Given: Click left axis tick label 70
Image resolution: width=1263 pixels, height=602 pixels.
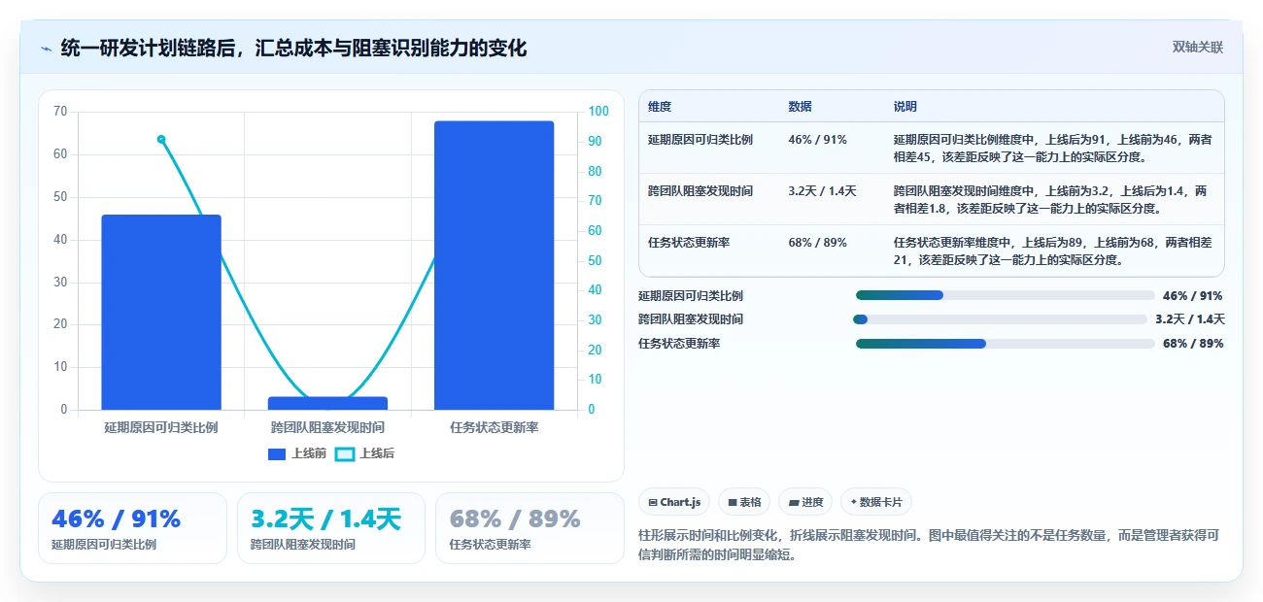Looking at the screenshot, I should 60,112.
